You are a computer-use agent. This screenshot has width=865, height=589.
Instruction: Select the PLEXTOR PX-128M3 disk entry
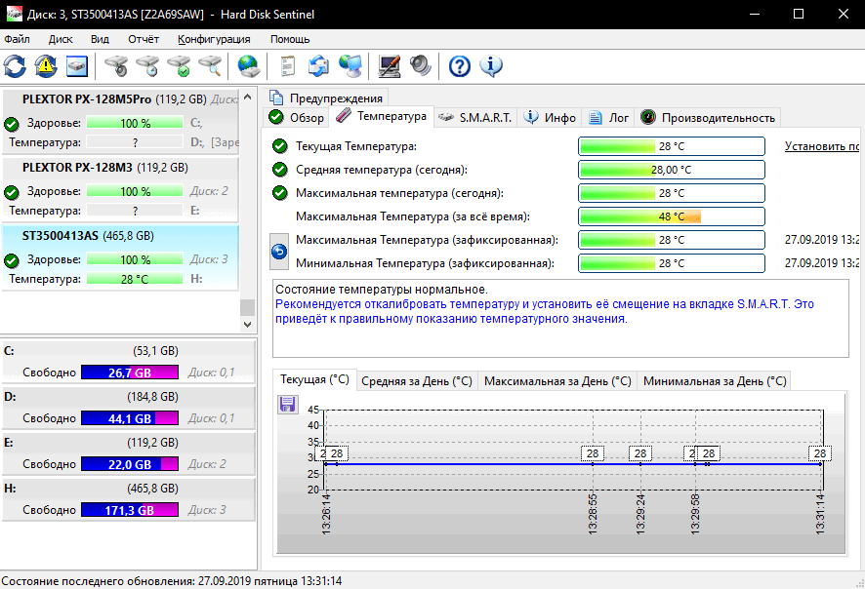coord(120,188)
